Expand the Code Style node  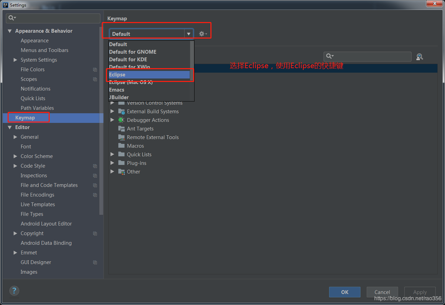pyautogui.click(x=15, y=166)
